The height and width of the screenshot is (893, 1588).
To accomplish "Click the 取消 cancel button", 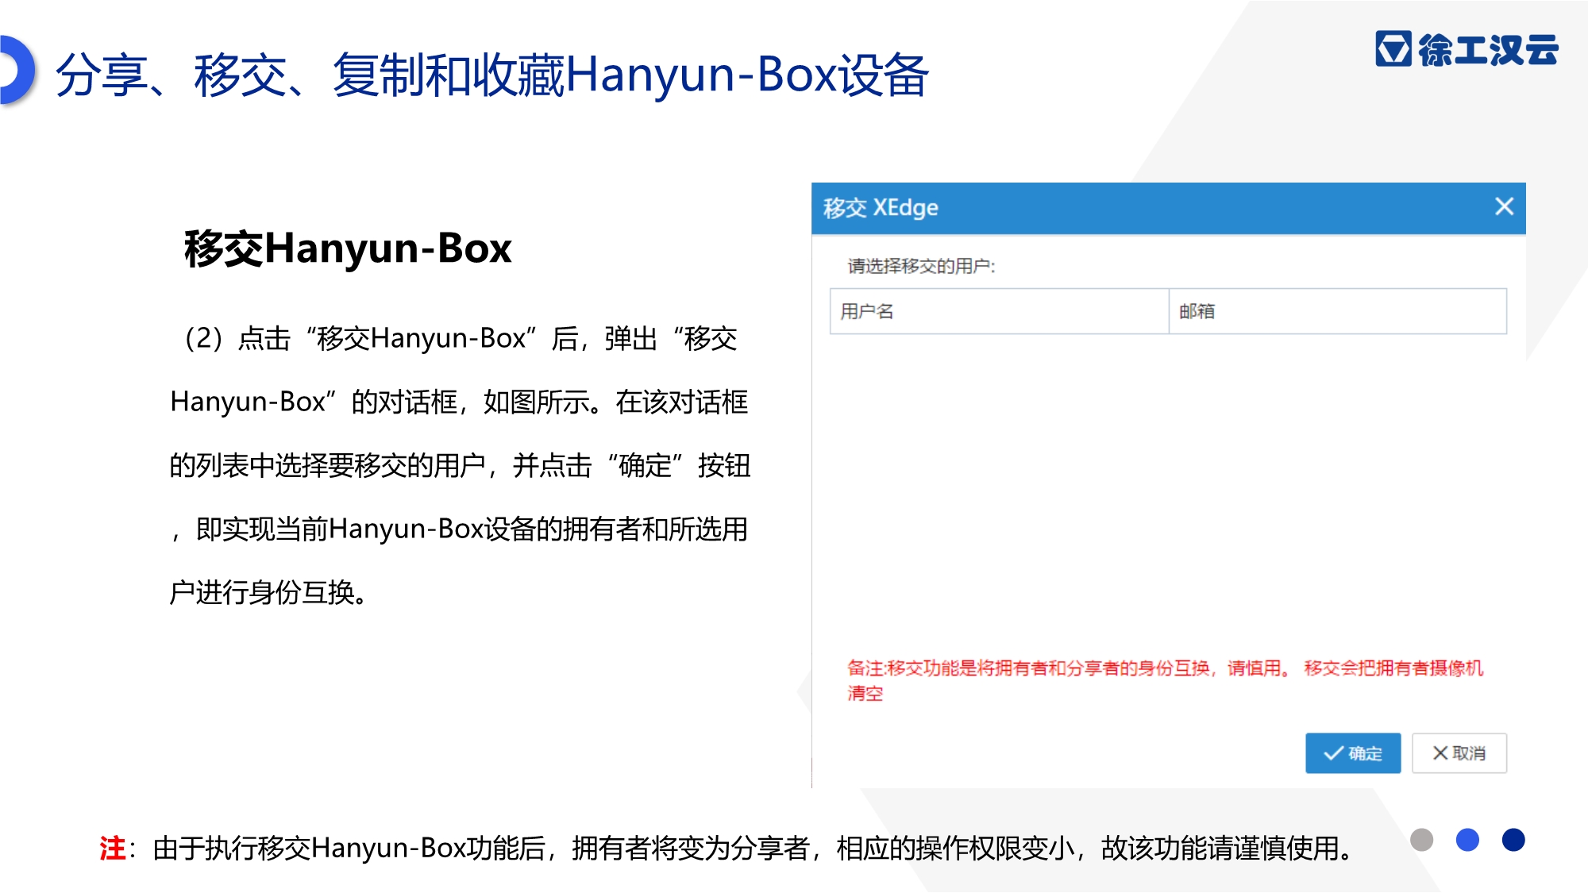I will [1459, 753].
